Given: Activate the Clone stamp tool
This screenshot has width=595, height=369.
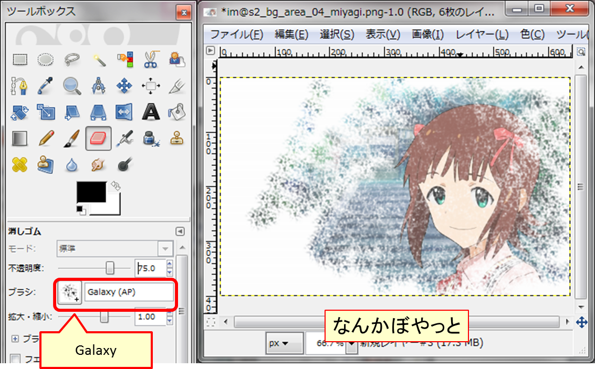Looking at the screenshot, I should [177, 139].
